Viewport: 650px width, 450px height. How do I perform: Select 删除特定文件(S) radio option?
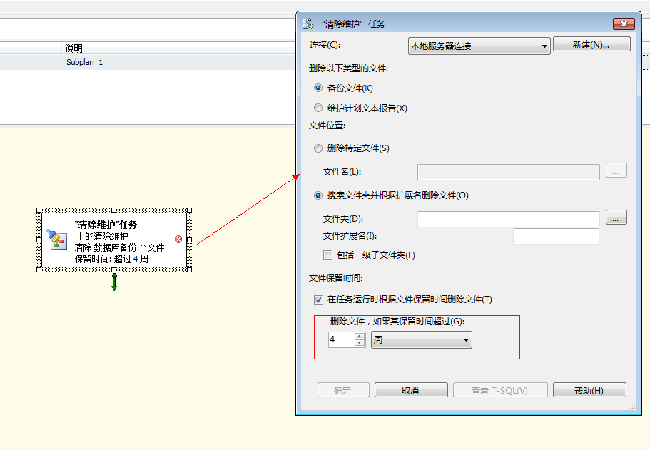318,148
